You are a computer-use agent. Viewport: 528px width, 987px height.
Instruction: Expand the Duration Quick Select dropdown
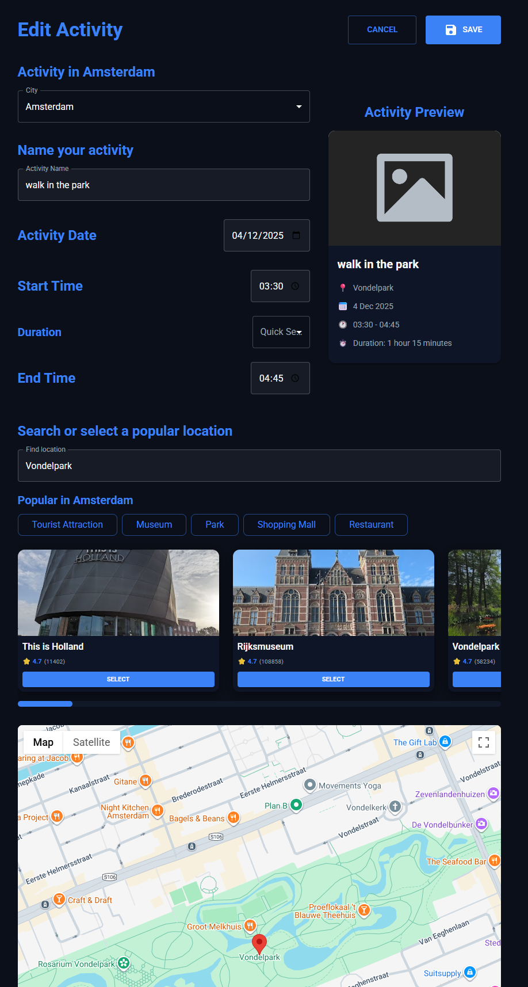click(281, 332)
